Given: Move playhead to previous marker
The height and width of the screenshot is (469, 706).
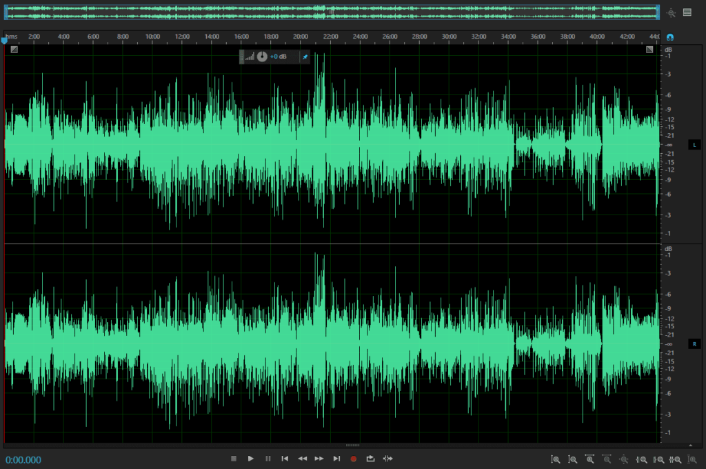Looking at the screenshot, I should click(x=285, y=459).
